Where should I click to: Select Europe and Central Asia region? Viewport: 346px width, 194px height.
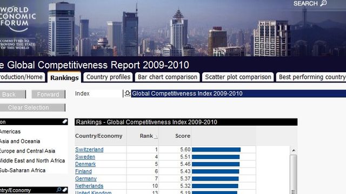[27, 151]
